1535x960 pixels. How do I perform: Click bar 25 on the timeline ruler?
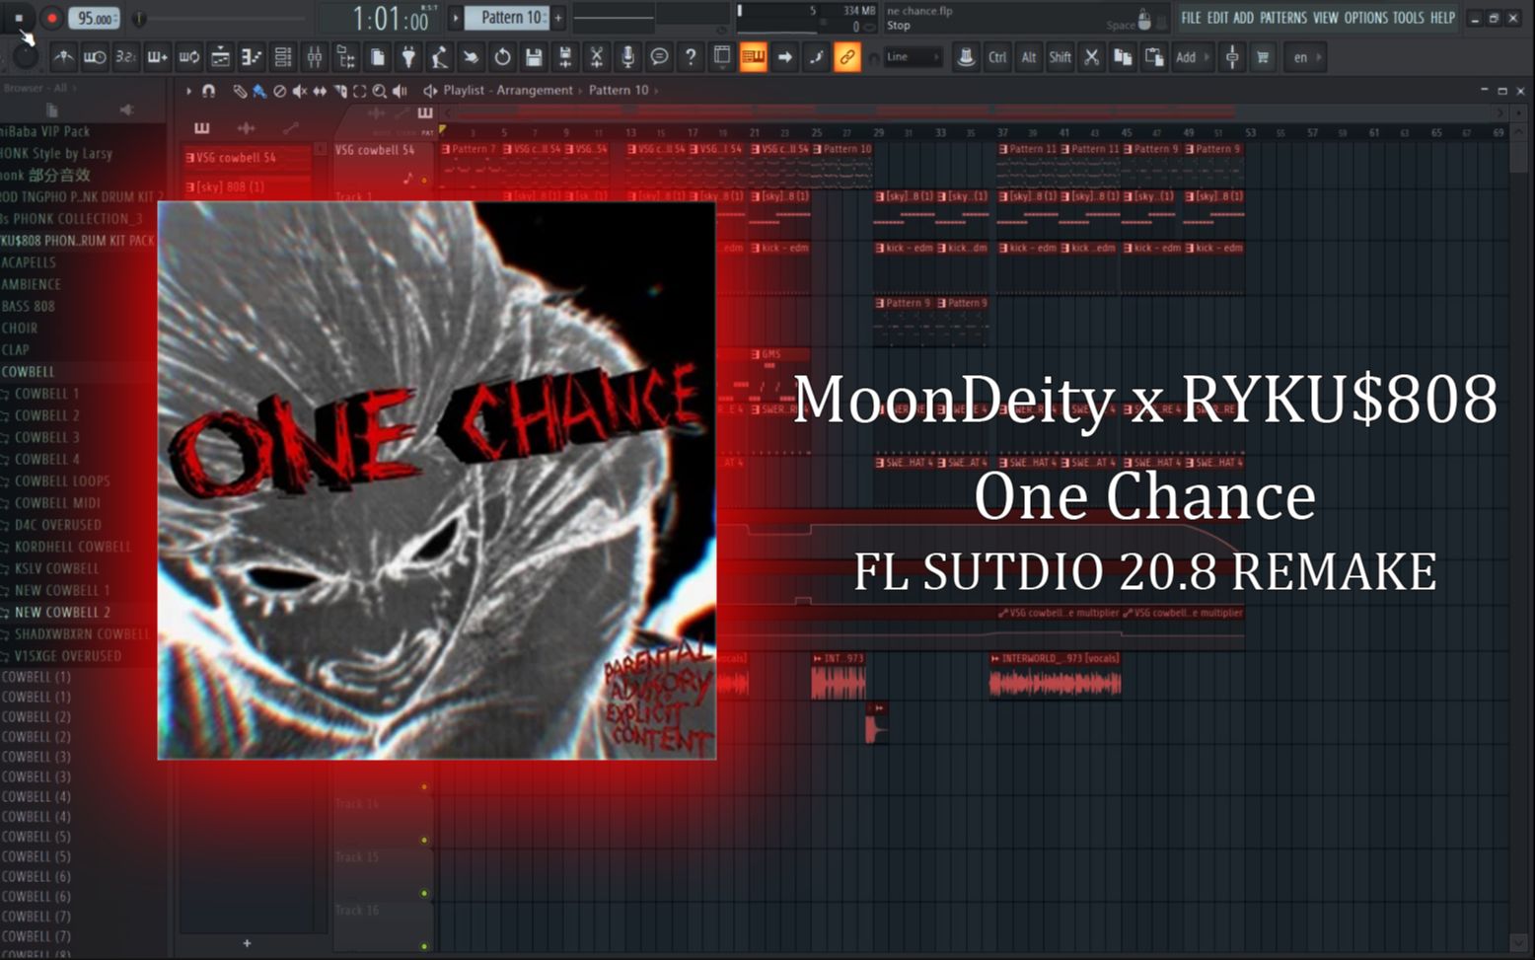click(817, 131)
